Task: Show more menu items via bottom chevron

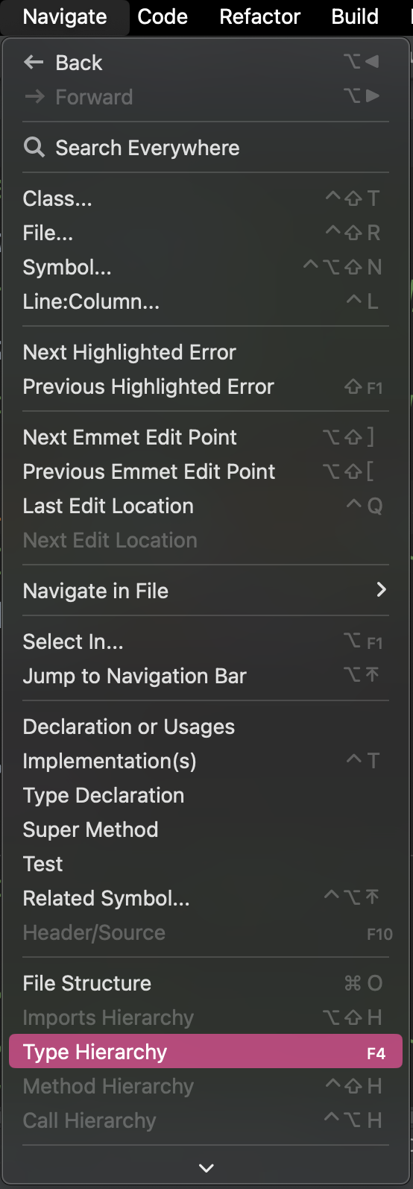Action: point(206,1167)
